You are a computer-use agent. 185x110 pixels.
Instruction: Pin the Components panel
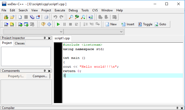coord(45,71)
